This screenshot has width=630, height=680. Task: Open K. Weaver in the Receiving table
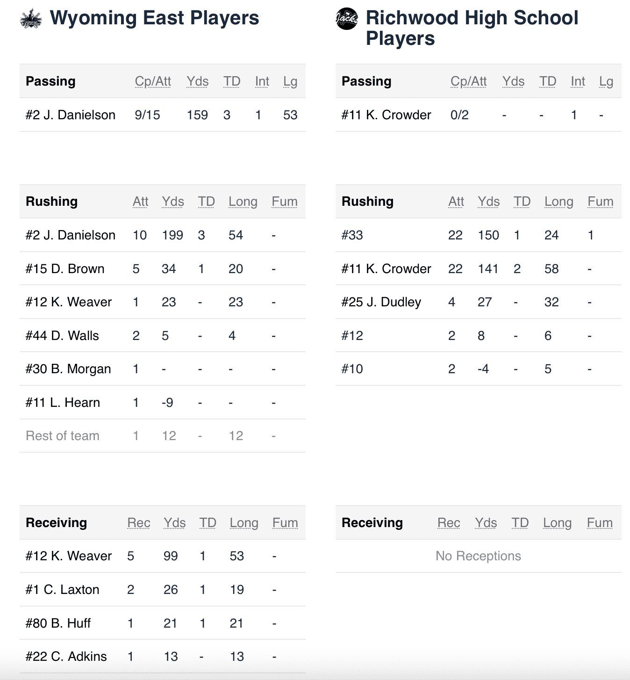pos(69,556)
